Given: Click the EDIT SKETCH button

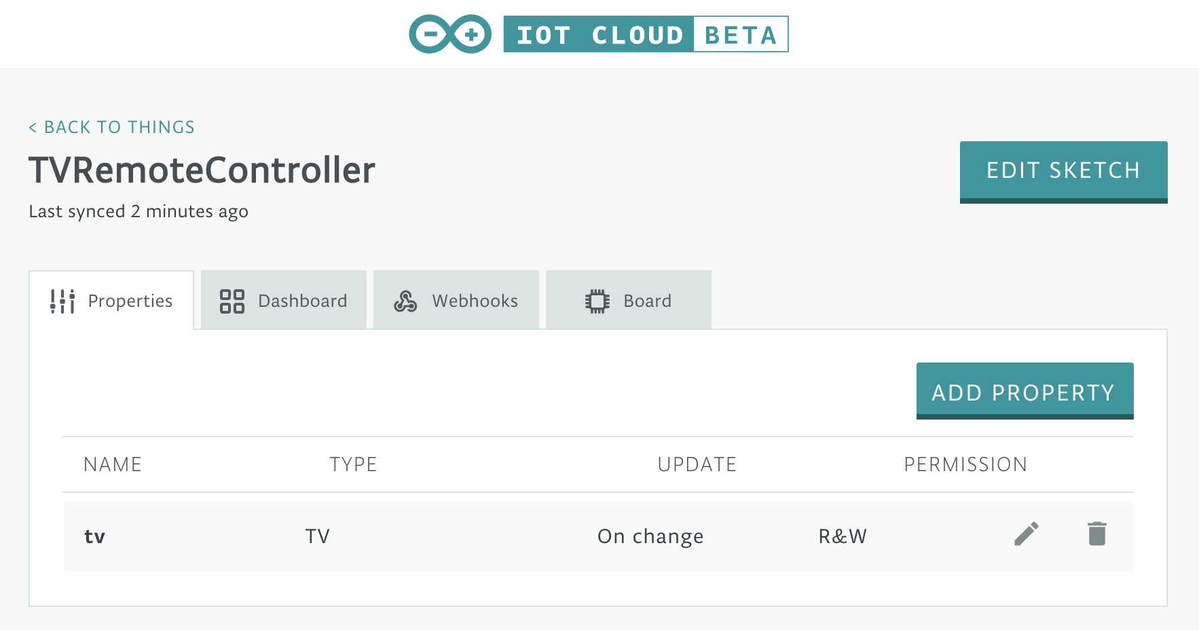Looking at the screenshot, I should tap(1063, 170).
